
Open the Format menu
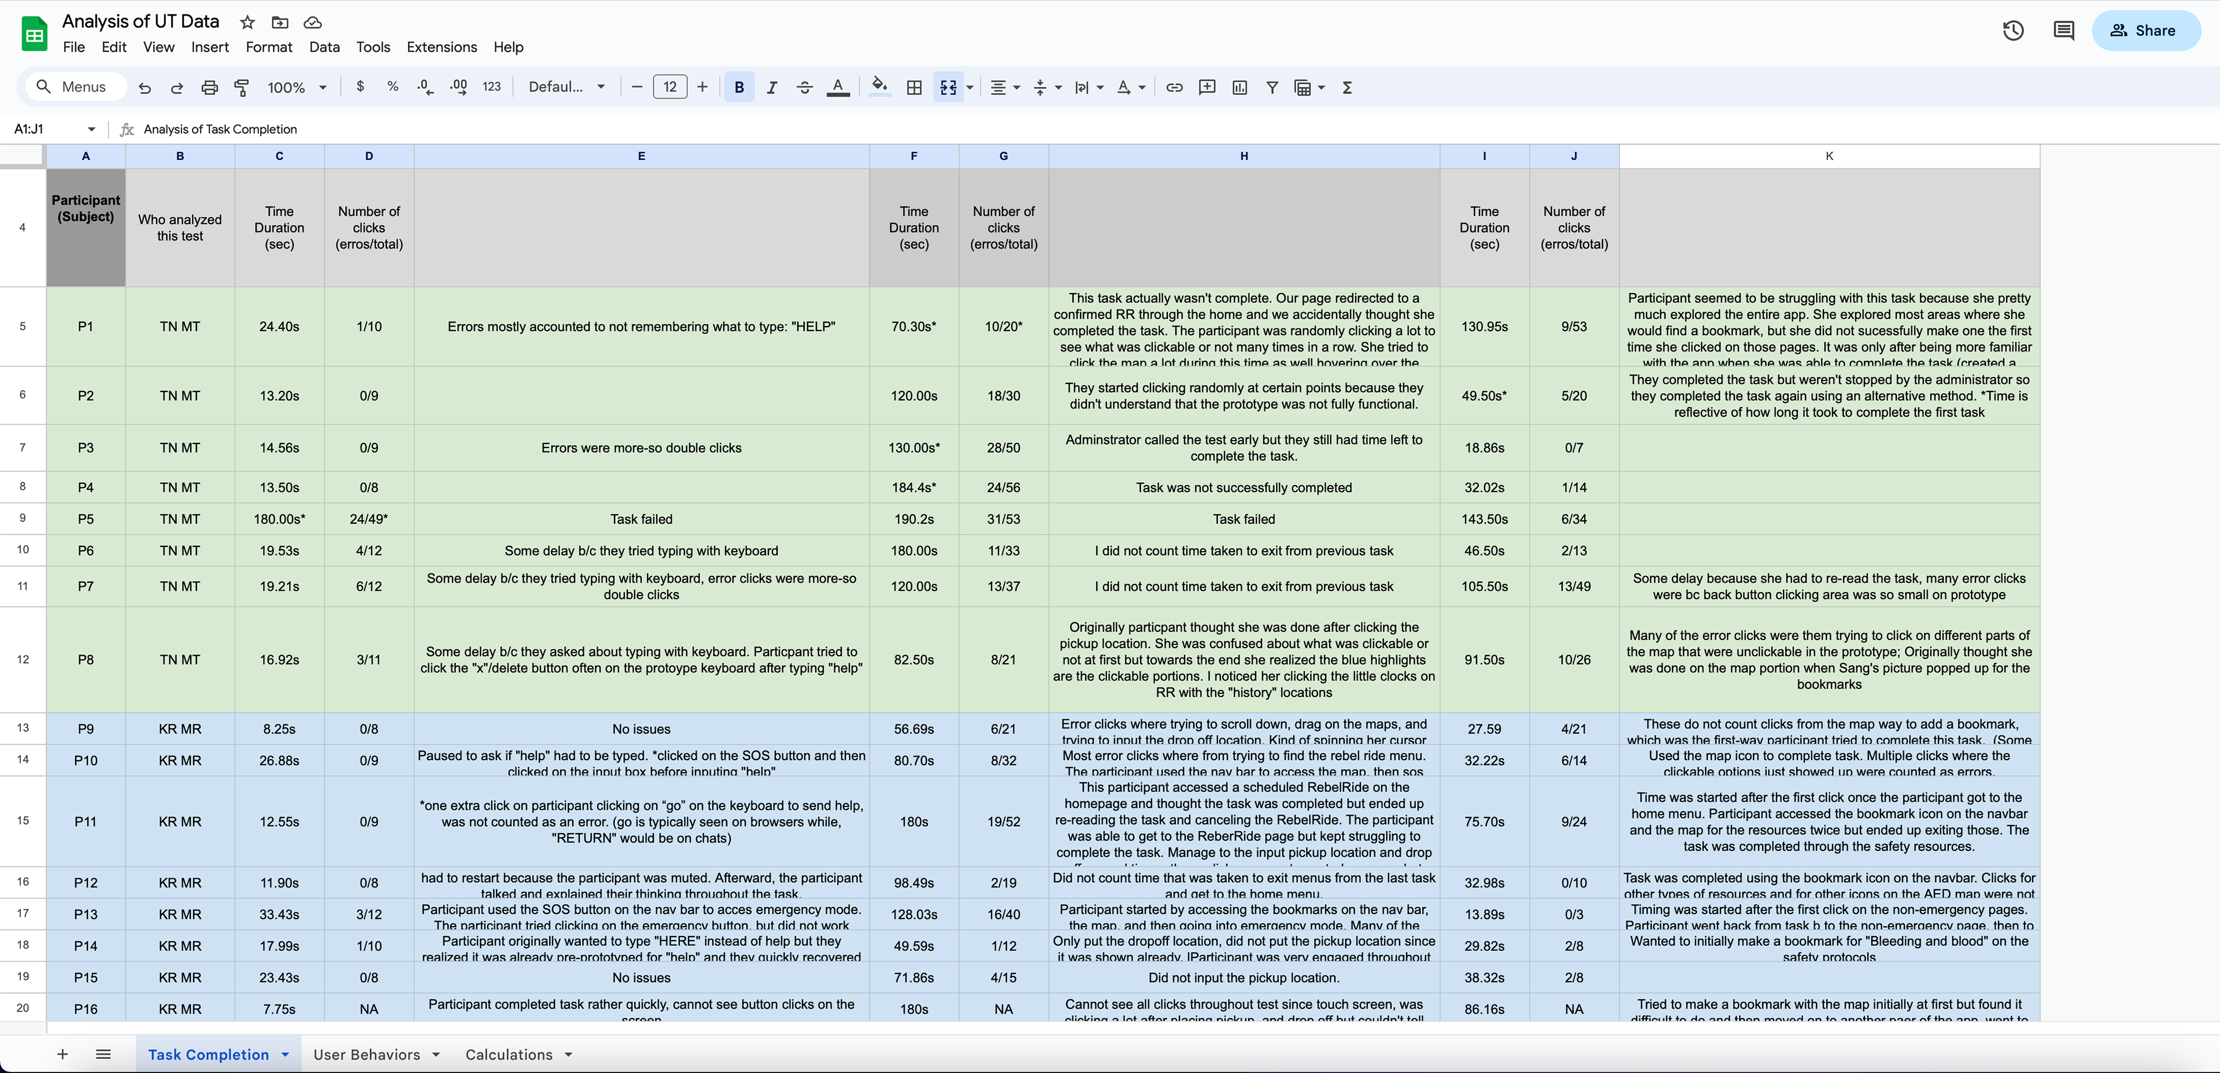[x=269, y=47]
